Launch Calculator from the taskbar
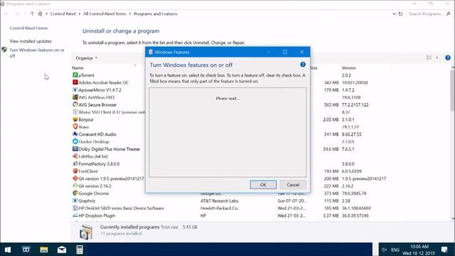 80,250
